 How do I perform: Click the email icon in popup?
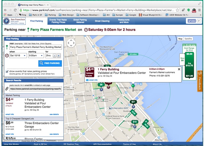87,80
